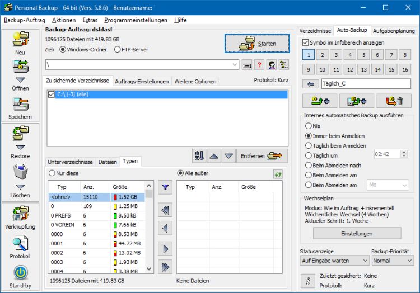Open the Statusanzeige dropdown
This screenshot has height=293, width=420.
[x=335, y=261]
